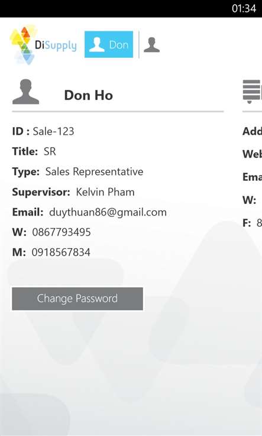Viewport: 262px width, 436px height.
Task: Select the supervisor Kelvin Pham
Action: [105, 192]
